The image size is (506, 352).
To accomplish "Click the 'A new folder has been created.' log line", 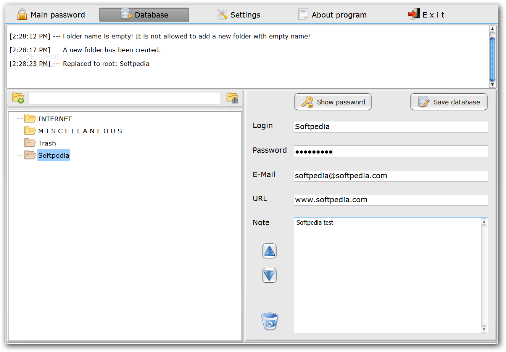I will tap(85, 50).
